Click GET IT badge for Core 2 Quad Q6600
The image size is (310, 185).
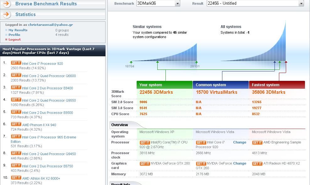(16, 75)
